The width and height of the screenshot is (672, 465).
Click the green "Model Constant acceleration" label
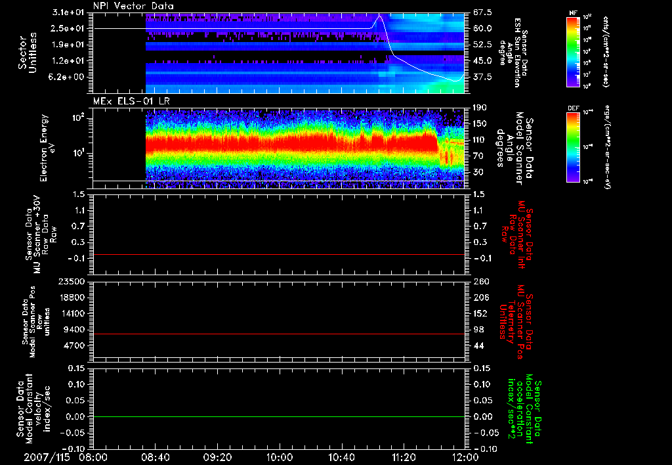(x=524, y=409)
